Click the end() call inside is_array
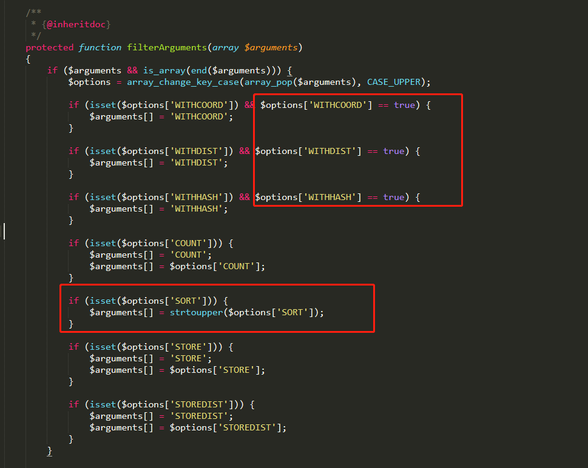The width and height of the screenshot is (588, 468). click(199, 70)
